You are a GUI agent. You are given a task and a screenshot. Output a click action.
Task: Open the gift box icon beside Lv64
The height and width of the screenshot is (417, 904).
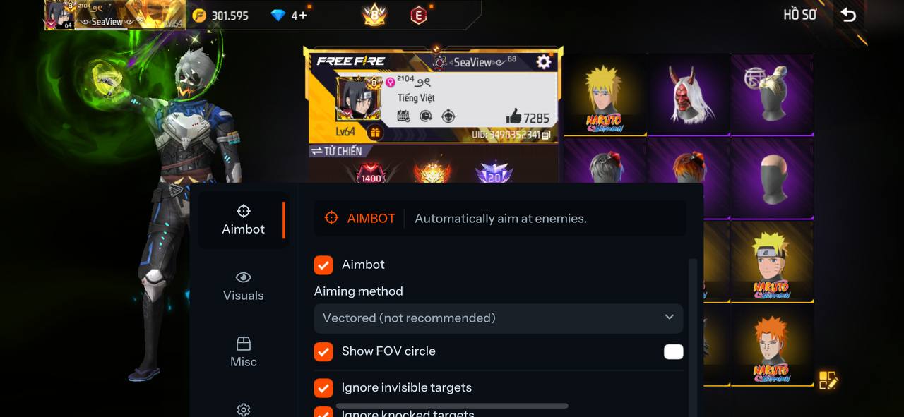point(375,132)
